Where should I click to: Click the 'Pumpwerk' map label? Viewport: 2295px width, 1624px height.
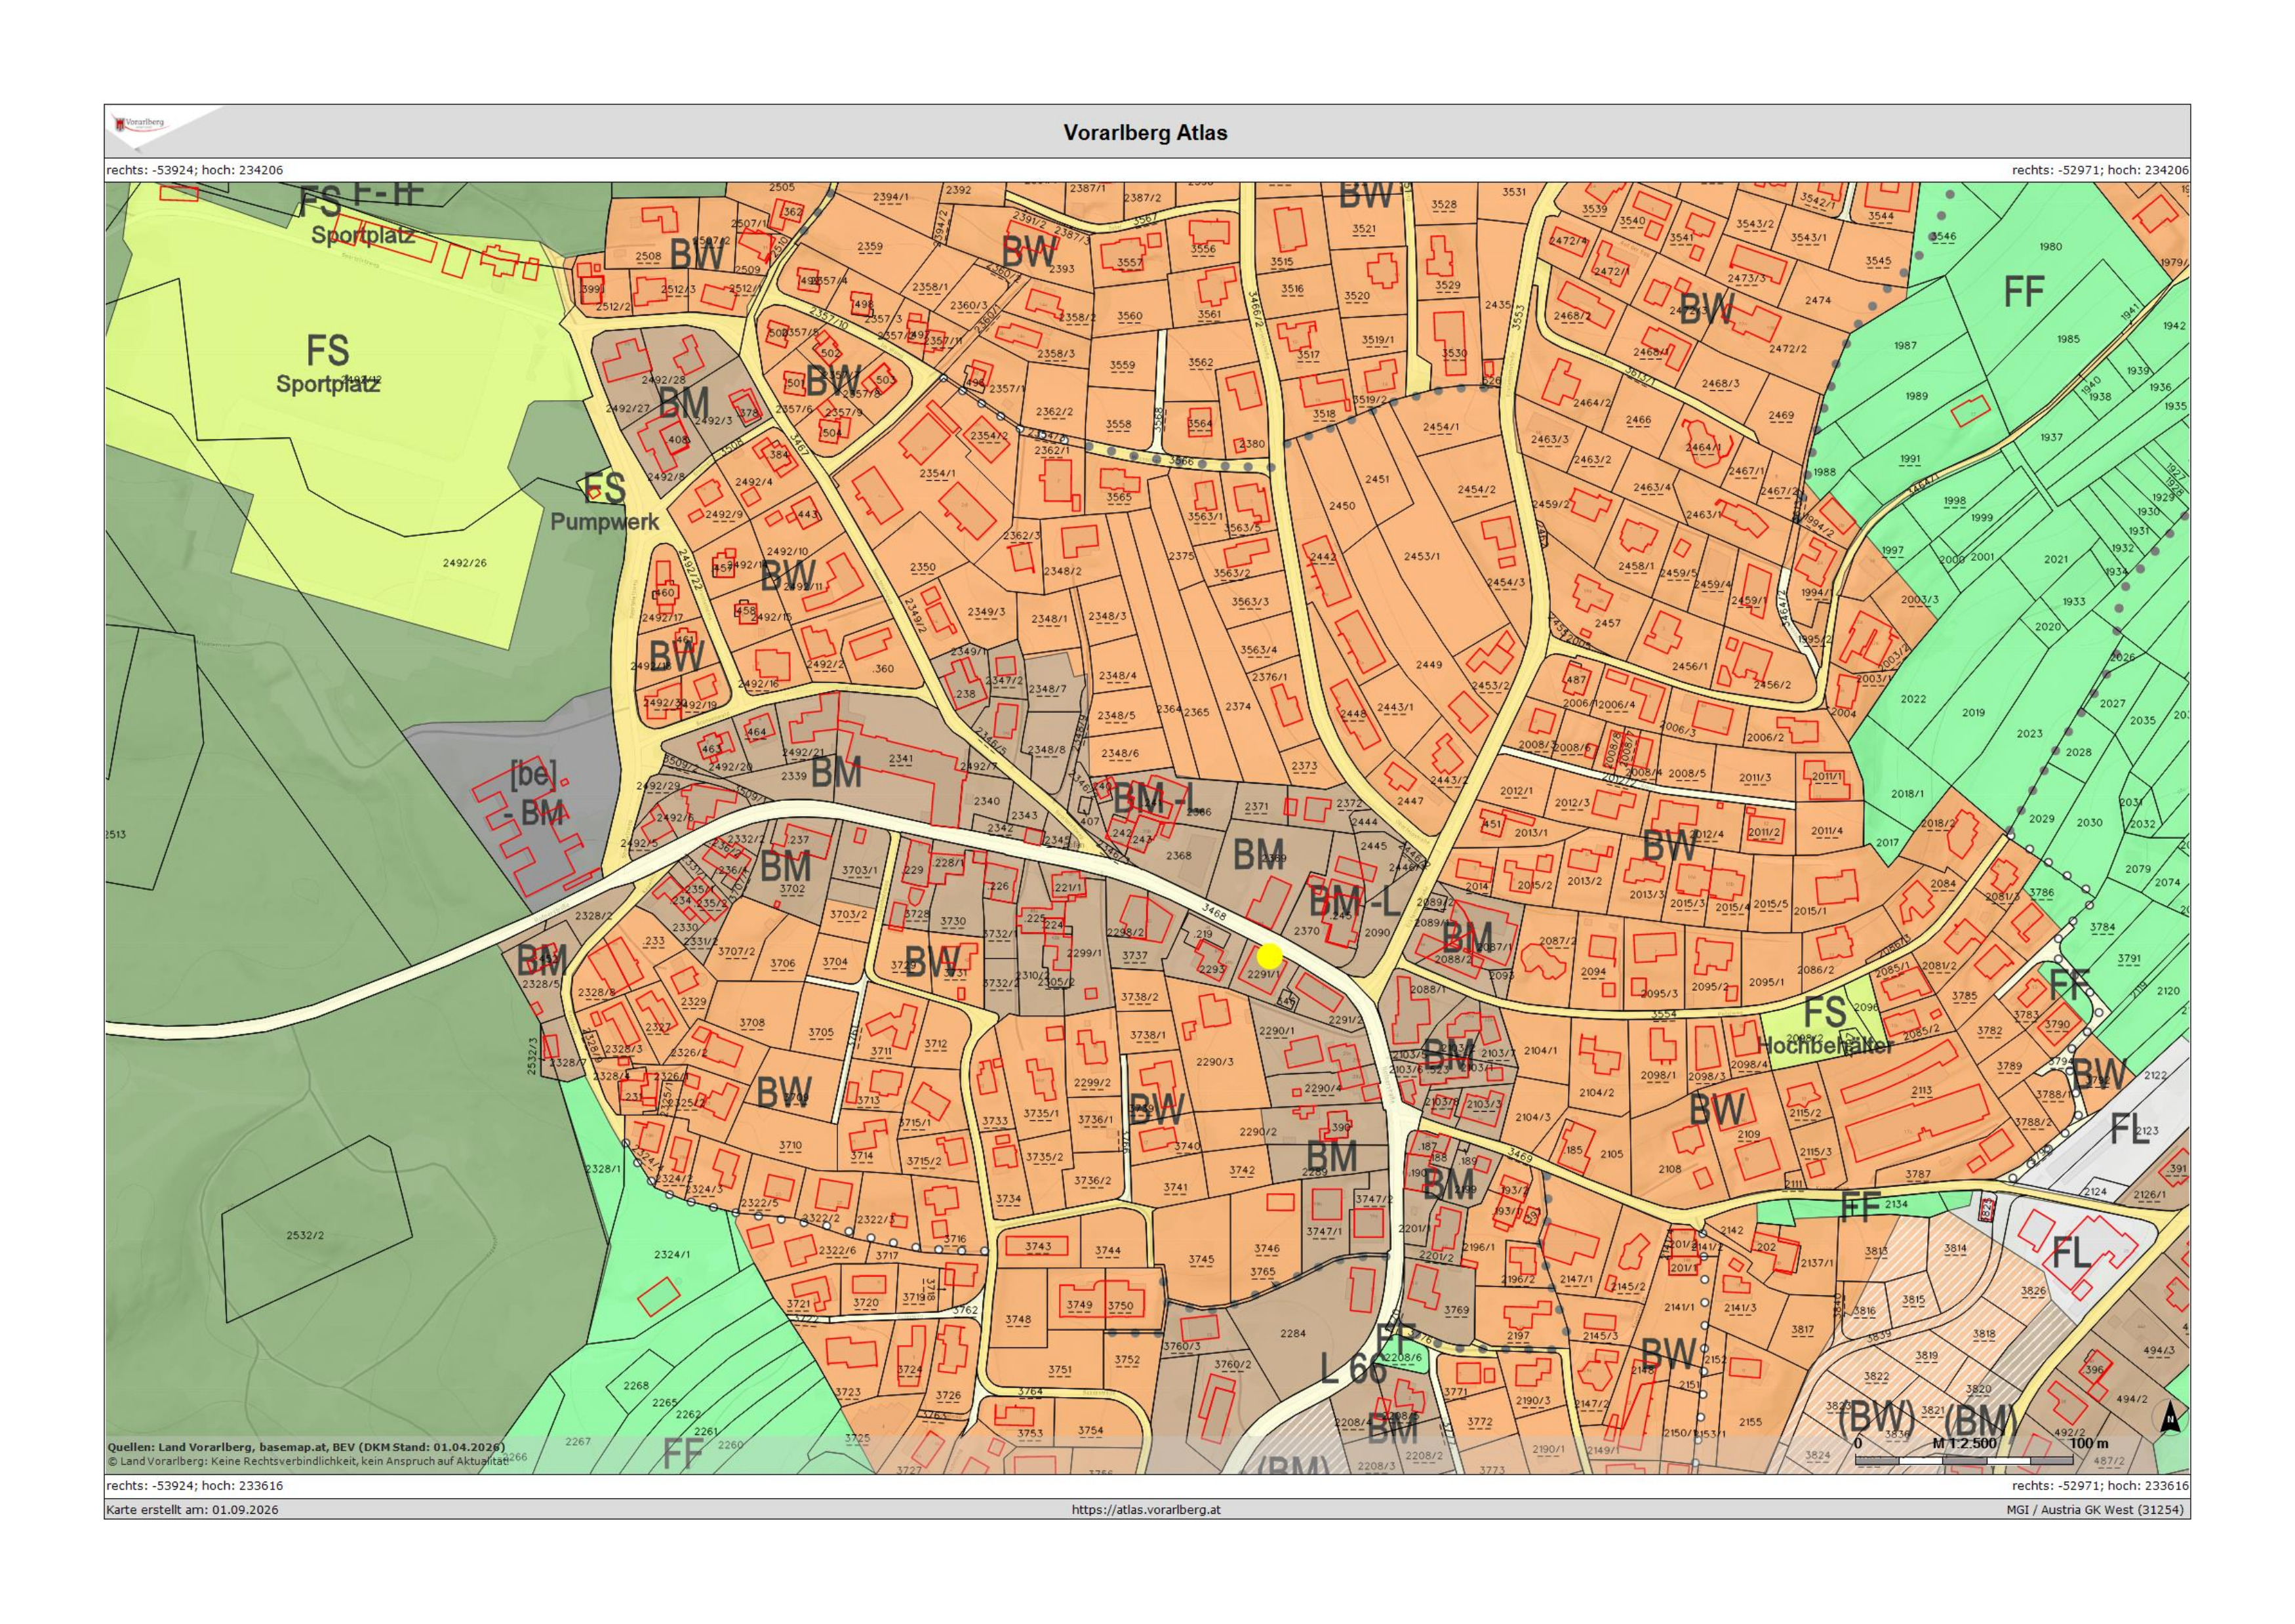(605, 521)
